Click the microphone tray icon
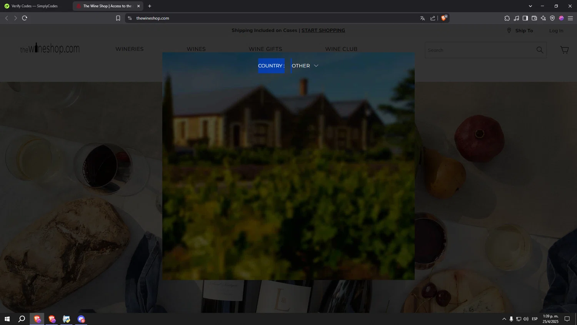 point(511,319)
